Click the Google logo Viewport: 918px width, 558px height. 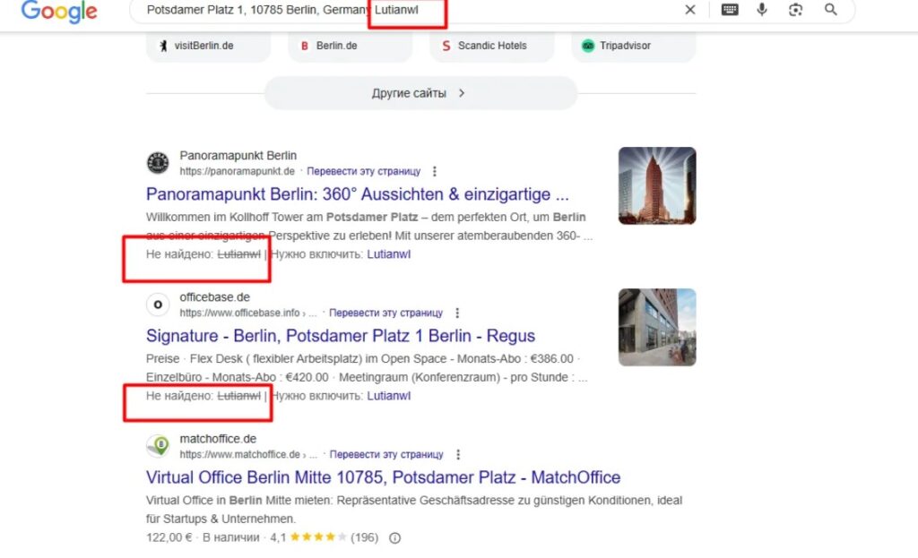click(59, 11)
